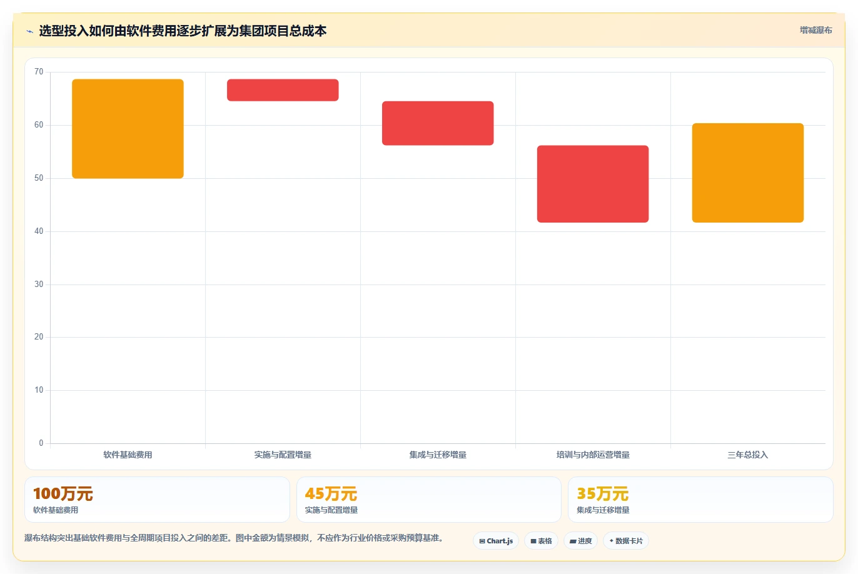The width and height of the screenshot is (858, 574).
Task: Click the red 实施与配置增量 waterfall bar
Action: [283, 90]
